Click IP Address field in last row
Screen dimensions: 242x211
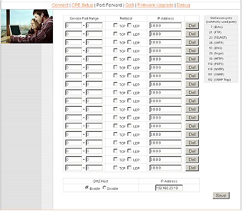click(166, 168)
